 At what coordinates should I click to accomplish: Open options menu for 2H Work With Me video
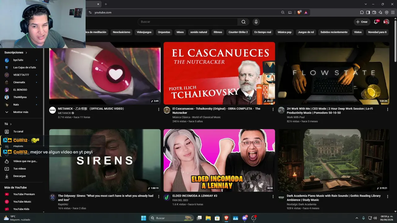387,109
